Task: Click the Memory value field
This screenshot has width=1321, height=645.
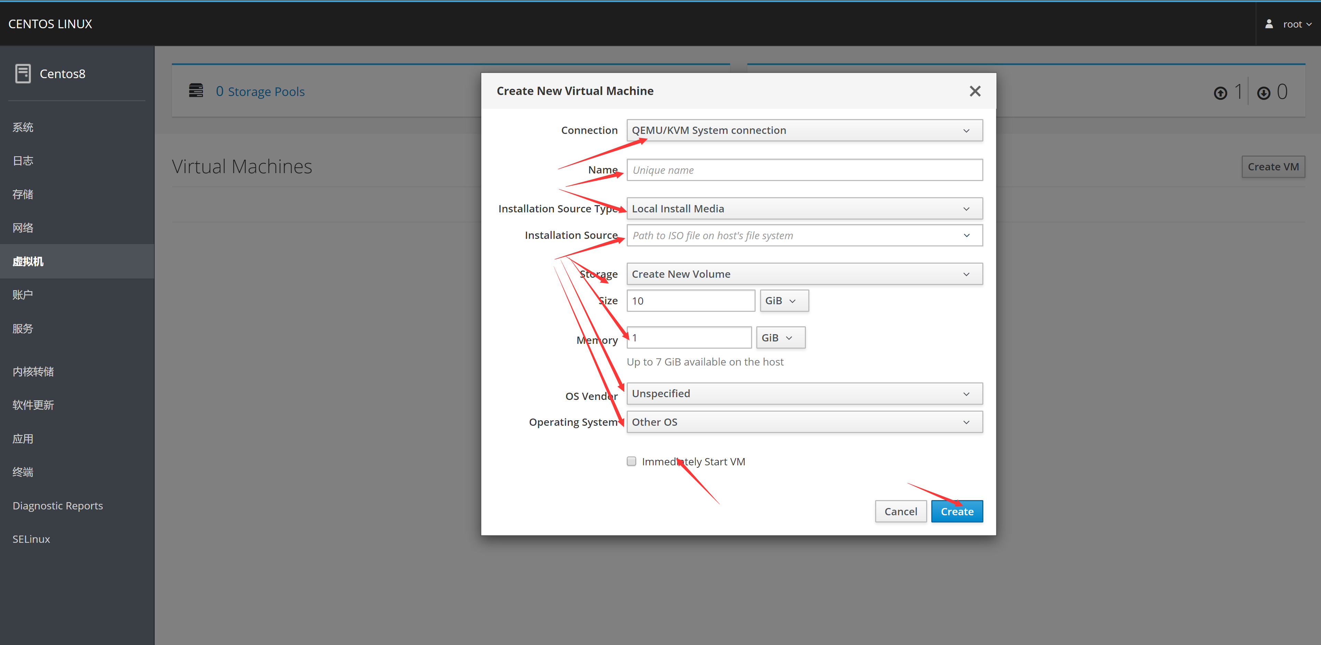Action: point(689,338)
